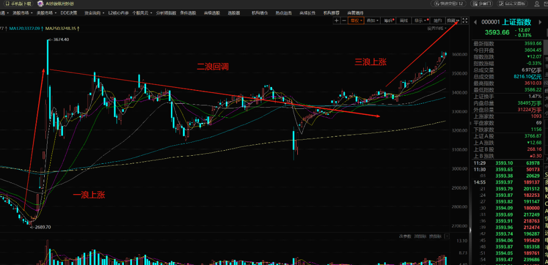The height and width of the screenshot is (265, 548).
Task: Open AI assistant icon in title bar
Action: [41, 4]
